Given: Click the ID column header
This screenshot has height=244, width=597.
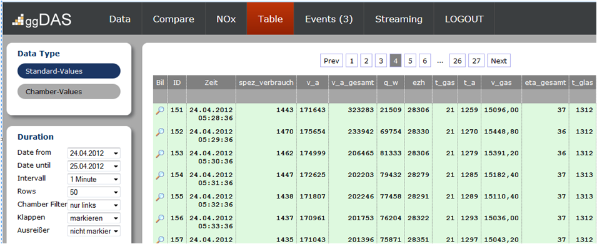Looking at the screenshot, I should [x=177, y=82].
